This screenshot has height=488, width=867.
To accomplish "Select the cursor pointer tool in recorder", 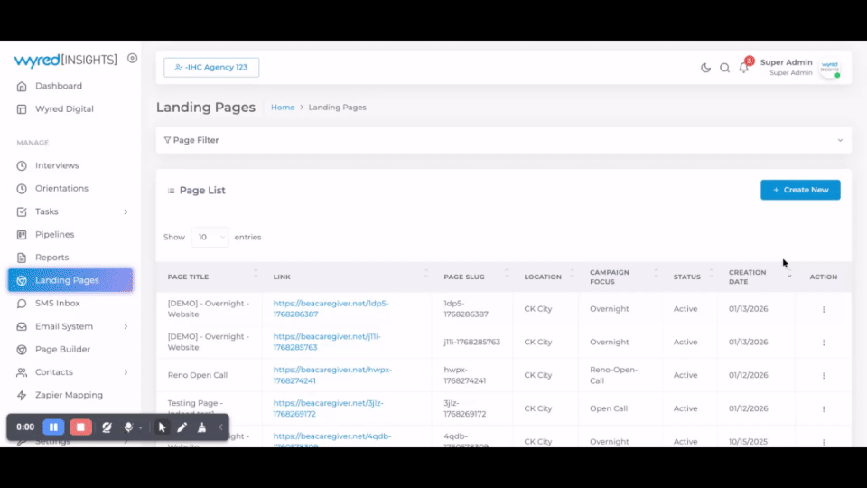I will click(x=163, y=427).
